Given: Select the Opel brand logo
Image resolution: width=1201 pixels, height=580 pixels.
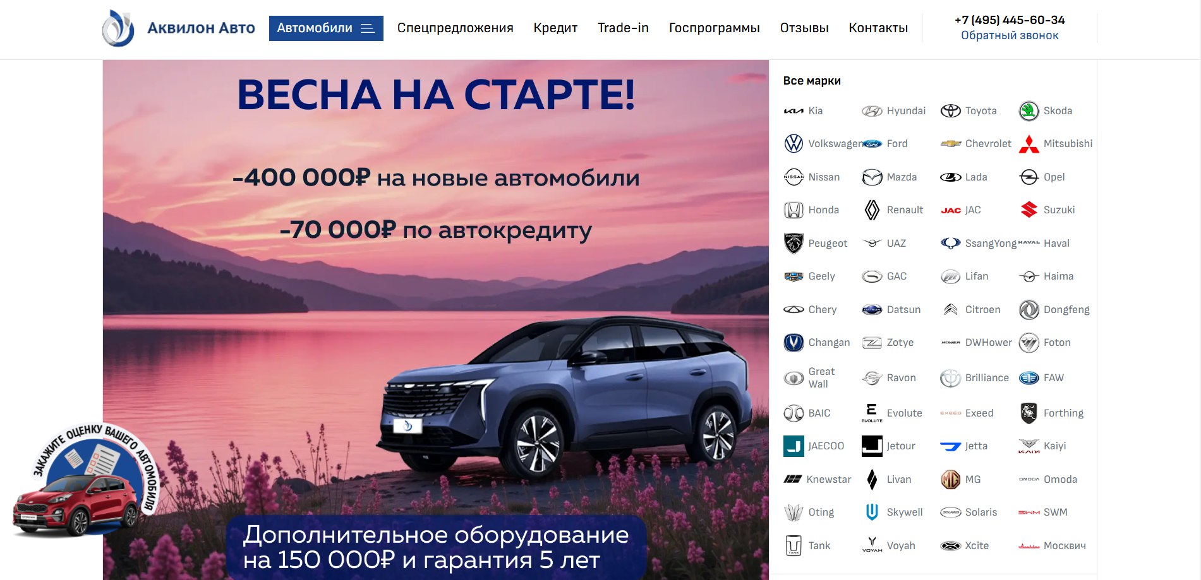Looking at the screenshot, I should 1029,177.
